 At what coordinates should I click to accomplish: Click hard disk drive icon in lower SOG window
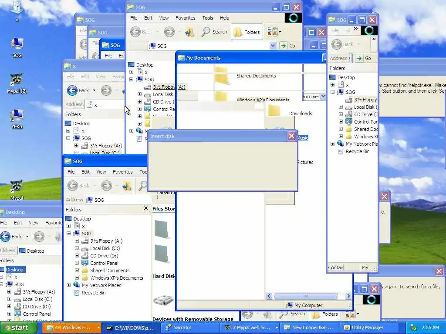[163, 300]
